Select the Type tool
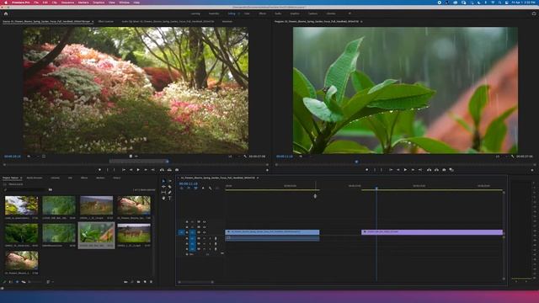The width and height of the screenshot is (539, 303). tap(170, 199)
